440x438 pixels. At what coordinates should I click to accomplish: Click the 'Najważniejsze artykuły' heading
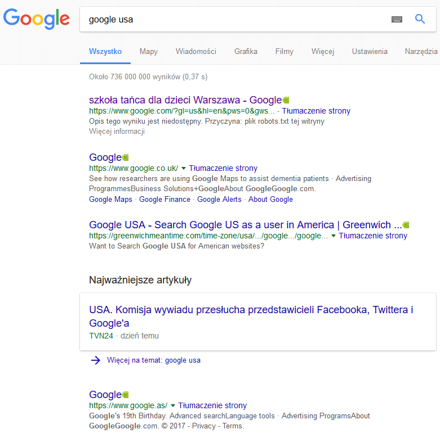(140, 280)
